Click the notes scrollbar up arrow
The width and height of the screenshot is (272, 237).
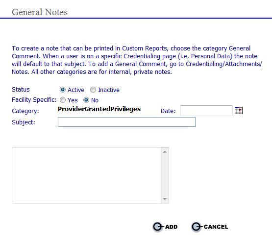coord(165,152)
